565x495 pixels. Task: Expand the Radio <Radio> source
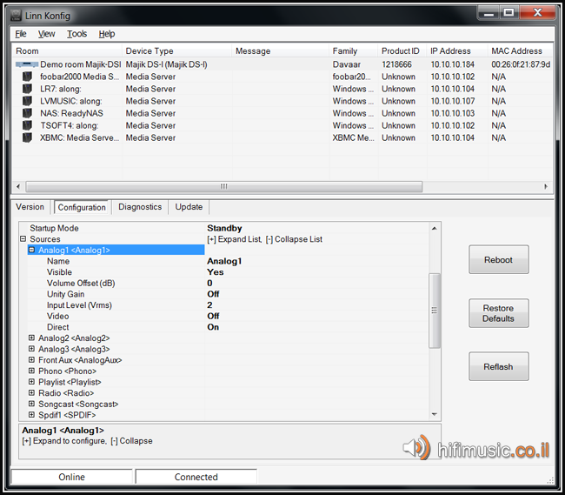tap(31, 392)
